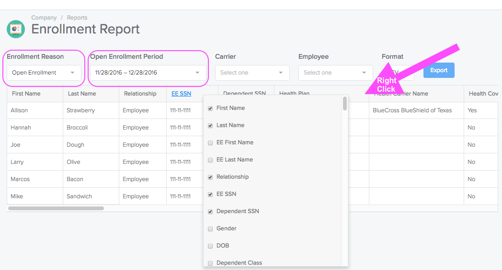Go to the Reports breadcrumb link

[x=77, y=18]
